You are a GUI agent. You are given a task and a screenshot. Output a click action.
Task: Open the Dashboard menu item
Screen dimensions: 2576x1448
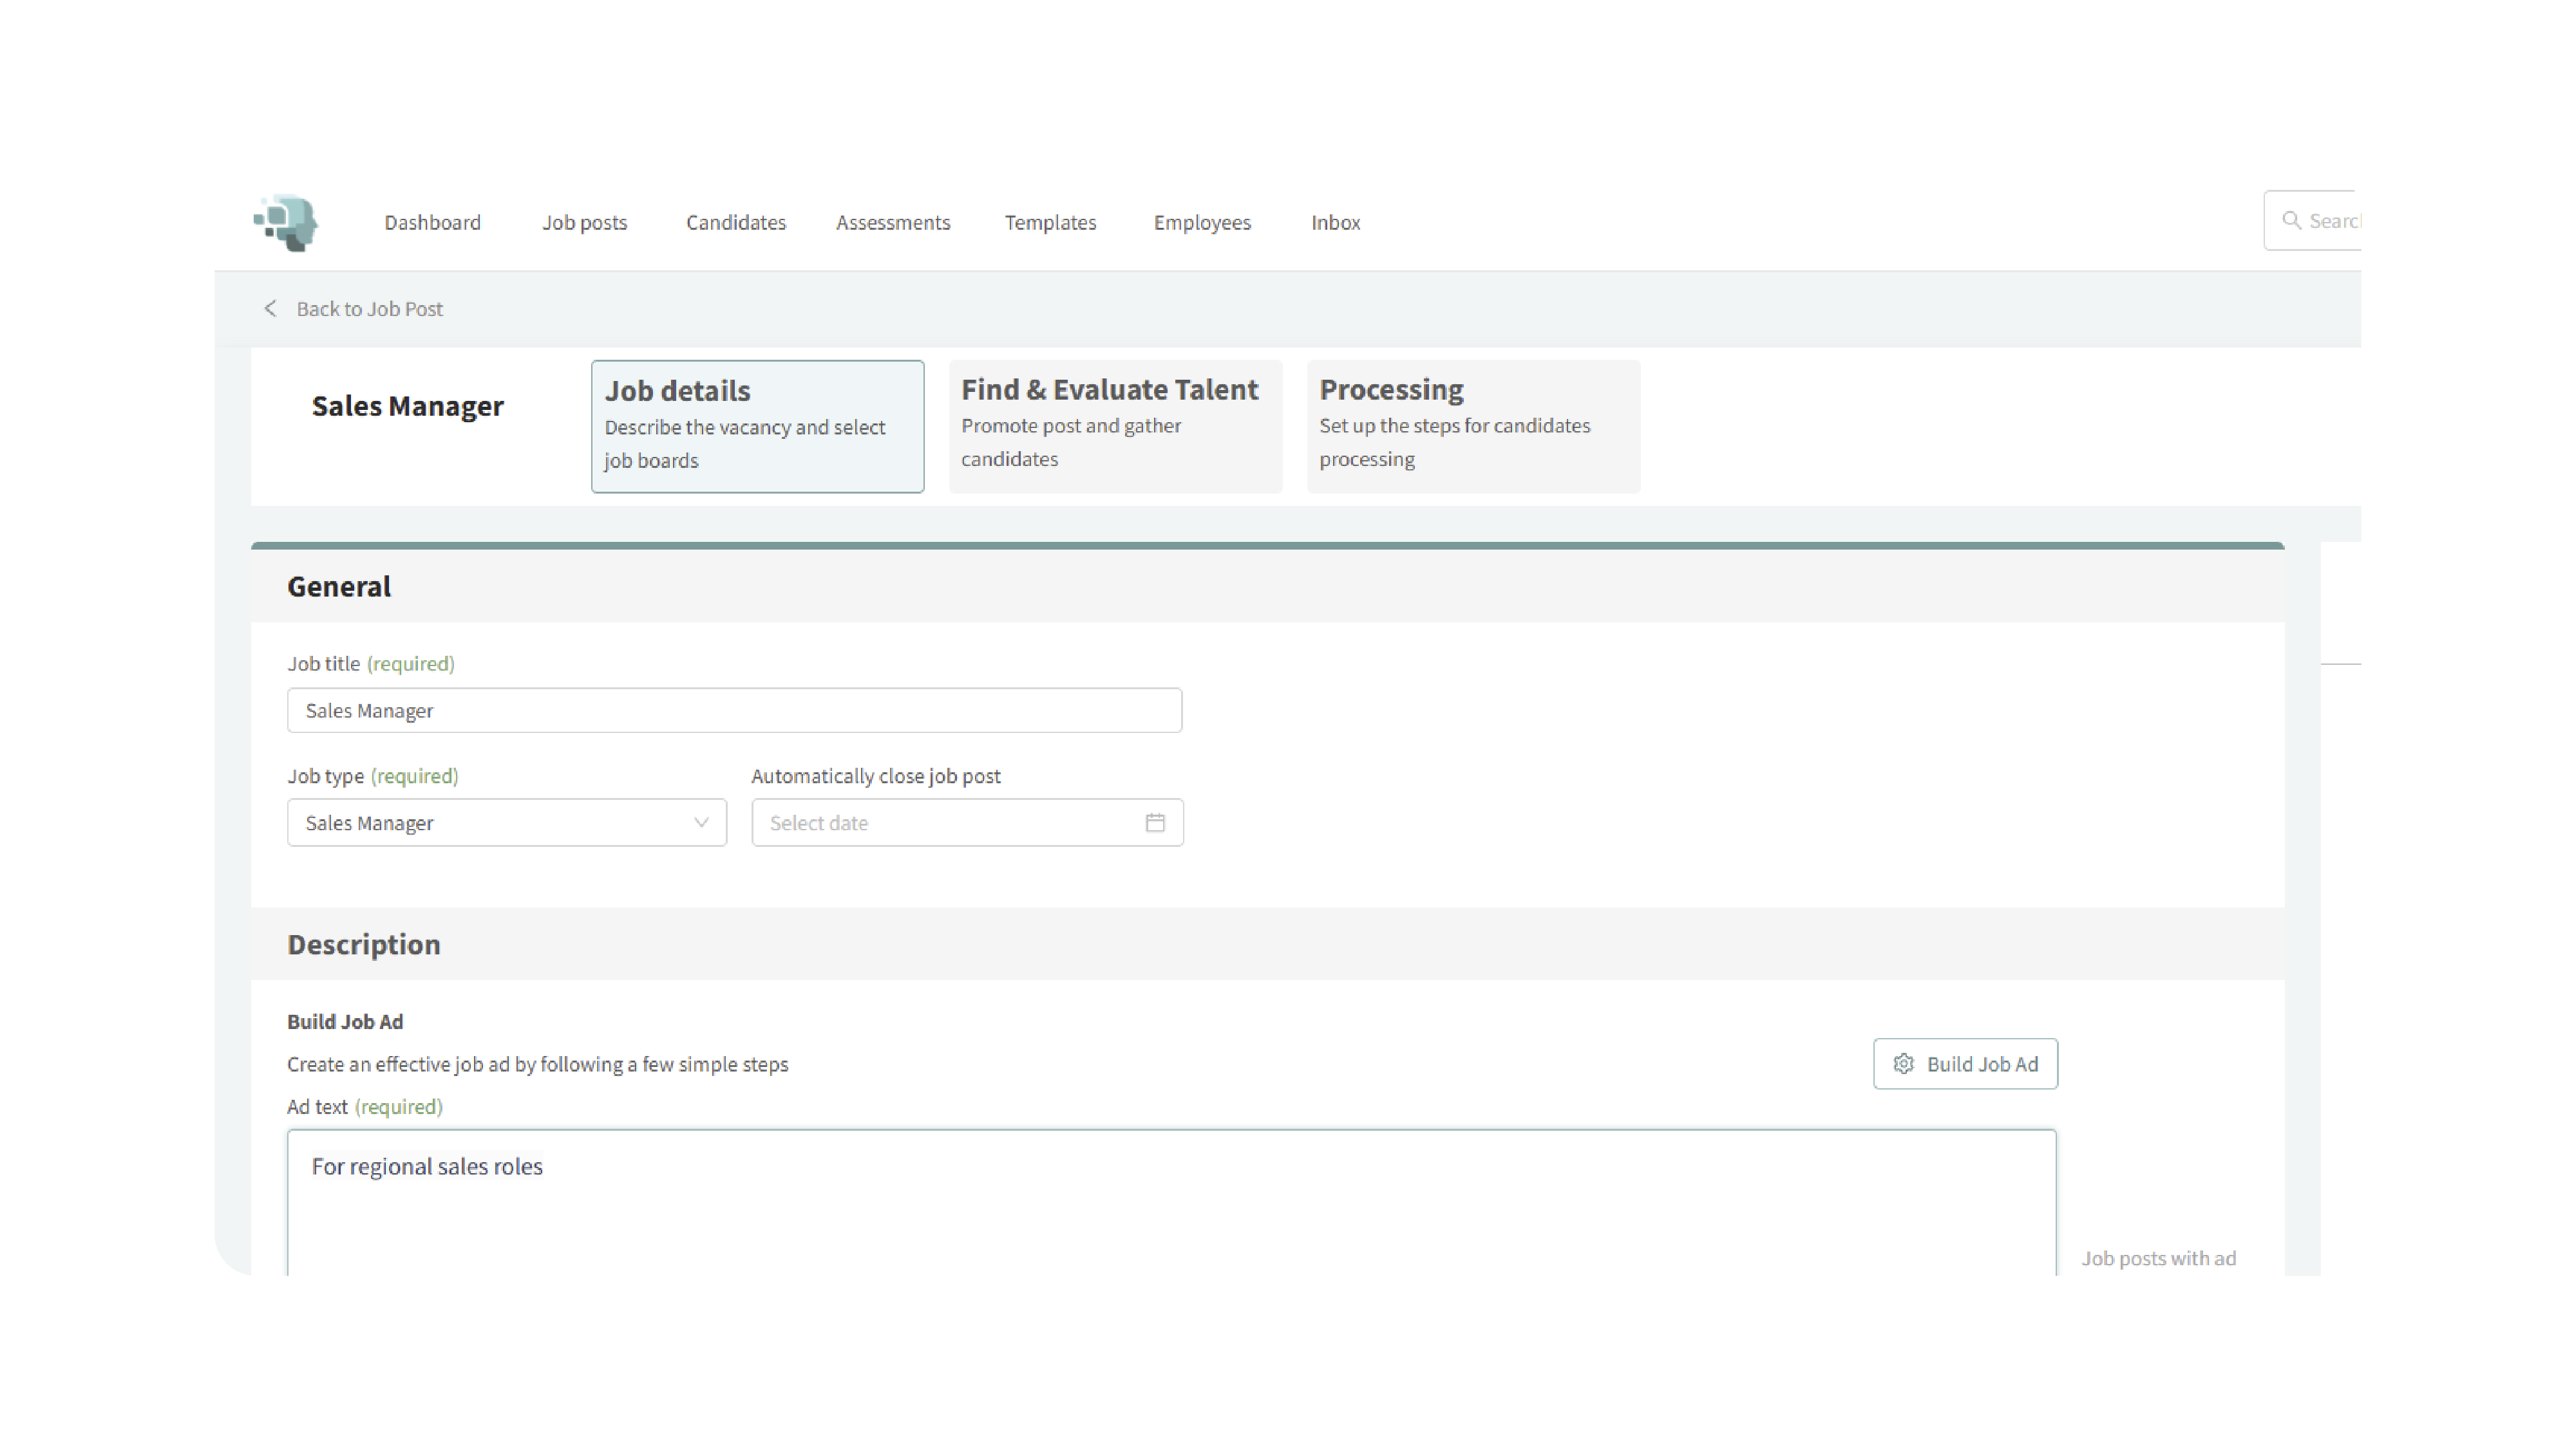[x=432, y=223]
